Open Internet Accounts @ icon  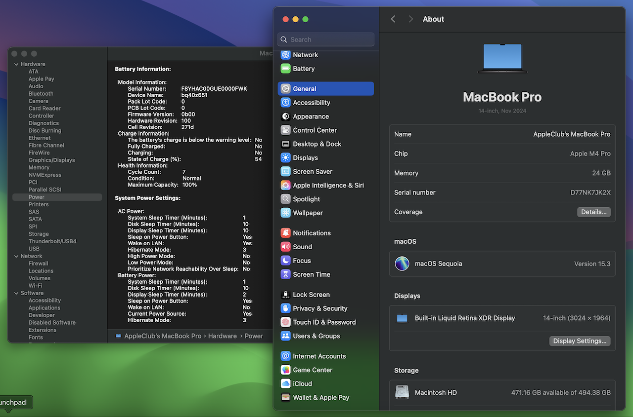[285, 356]
